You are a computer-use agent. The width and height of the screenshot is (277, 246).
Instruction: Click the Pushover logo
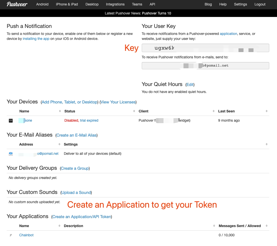point(17,4)
